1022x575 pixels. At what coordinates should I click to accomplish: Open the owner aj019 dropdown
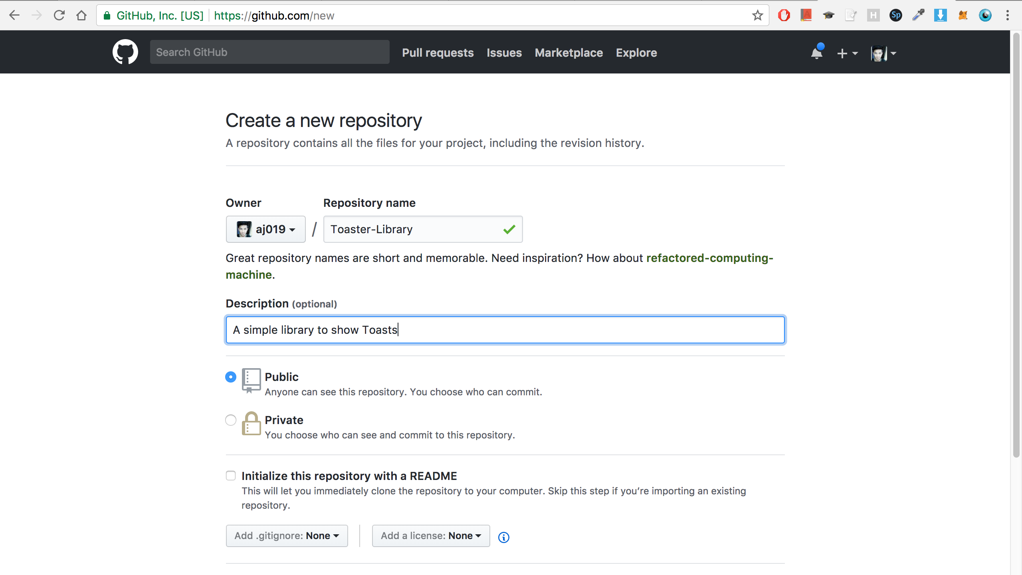point(265,229)
